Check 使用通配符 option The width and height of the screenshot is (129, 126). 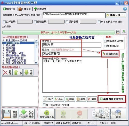(105, 46)
